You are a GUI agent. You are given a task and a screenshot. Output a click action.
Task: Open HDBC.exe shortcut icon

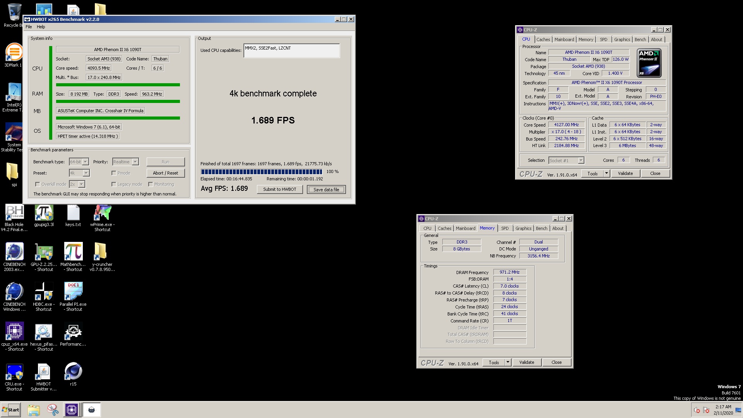44,297
